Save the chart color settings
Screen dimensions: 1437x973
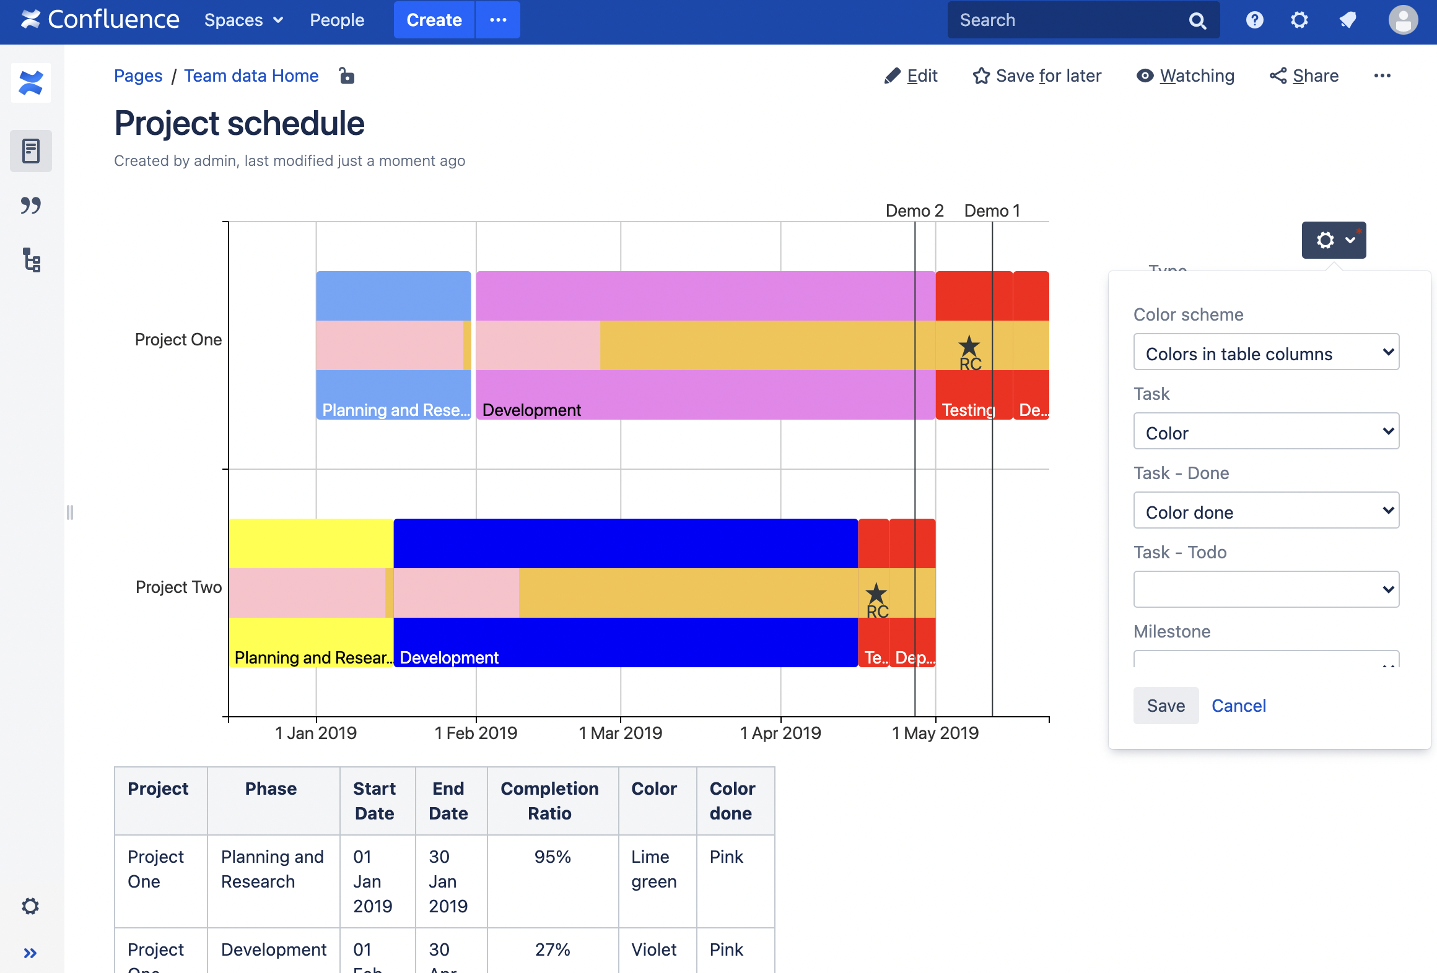[x=1165, y=705]
